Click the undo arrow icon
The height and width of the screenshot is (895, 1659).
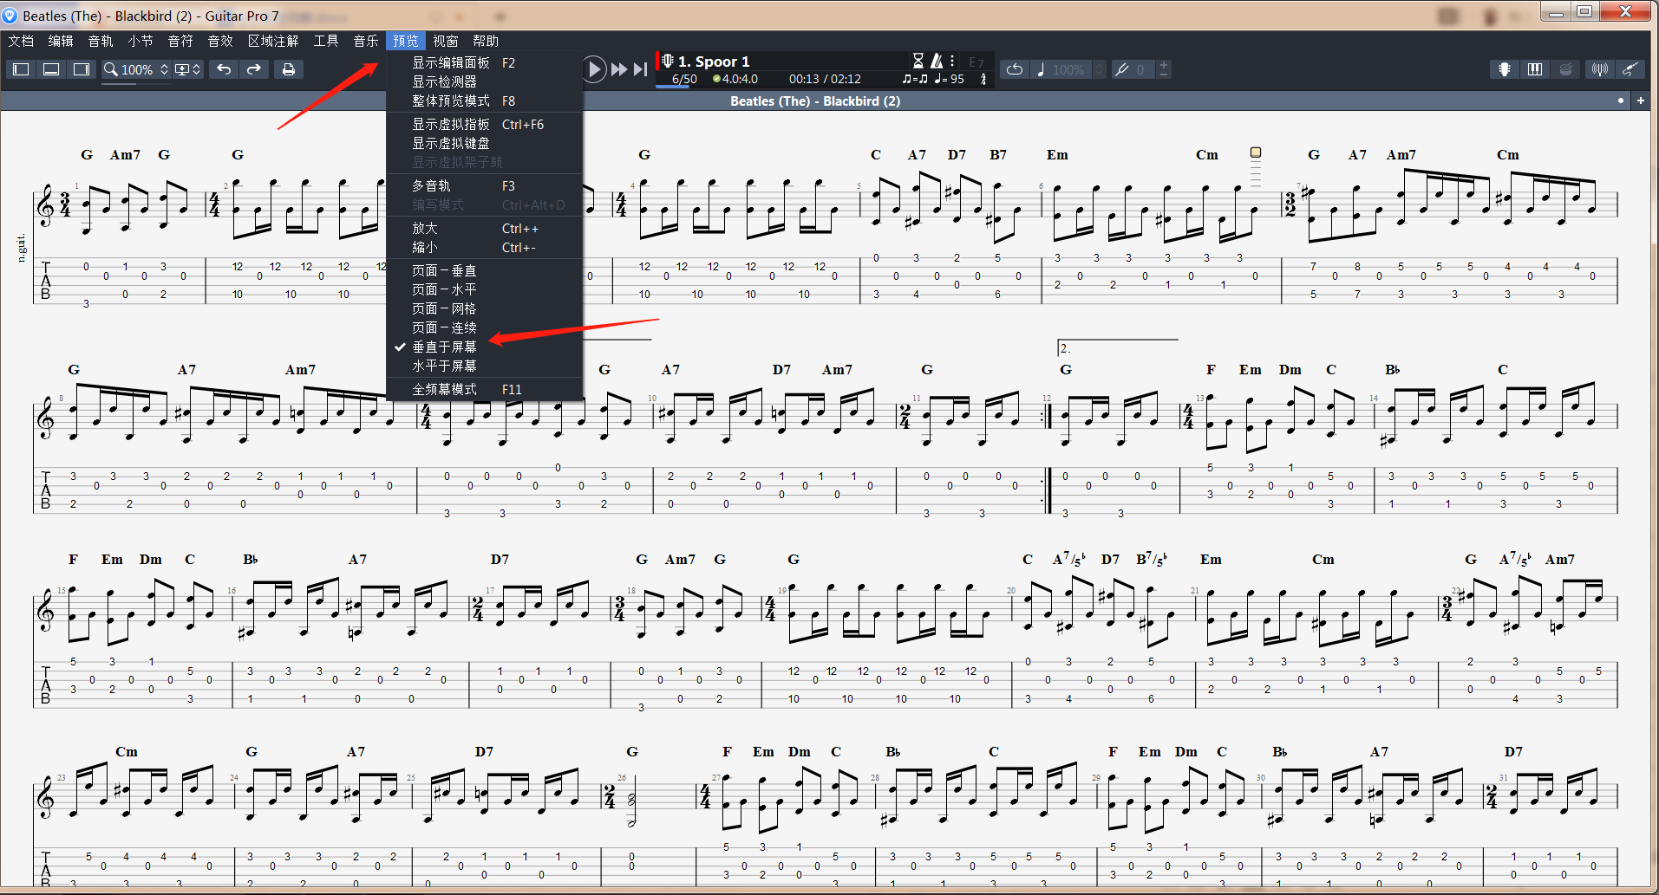224,69
